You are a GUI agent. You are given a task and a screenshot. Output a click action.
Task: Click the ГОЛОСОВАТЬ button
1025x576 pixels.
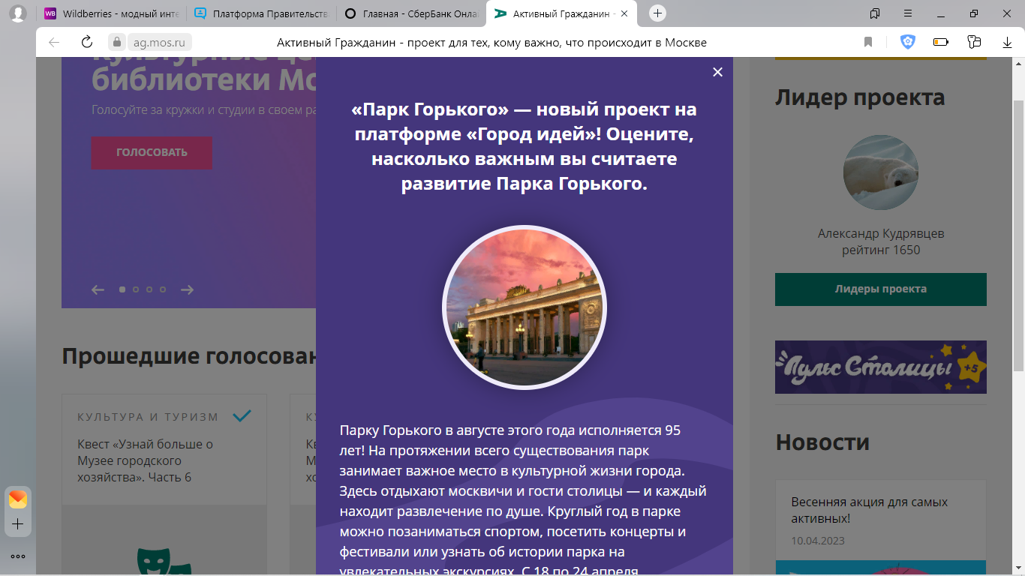(152, 152)
